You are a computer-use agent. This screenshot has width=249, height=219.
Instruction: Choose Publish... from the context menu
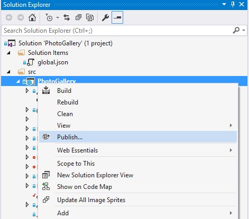138,137
